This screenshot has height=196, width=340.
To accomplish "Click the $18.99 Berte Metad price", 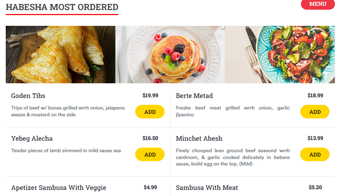I will coord(315,95).
